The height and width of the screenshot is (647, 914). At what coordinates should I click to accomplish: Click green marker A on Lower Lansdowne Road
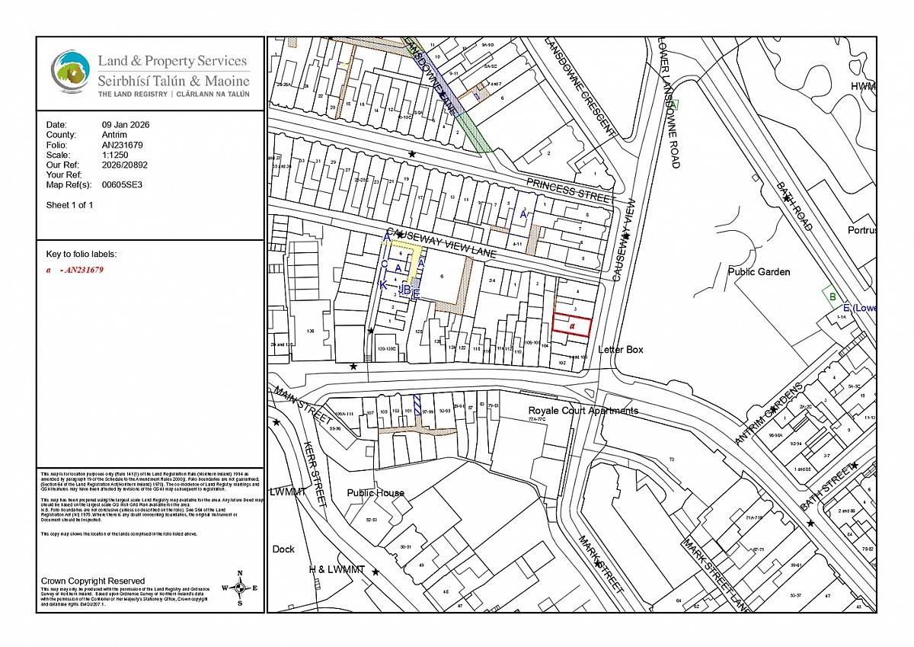(673, 104)
